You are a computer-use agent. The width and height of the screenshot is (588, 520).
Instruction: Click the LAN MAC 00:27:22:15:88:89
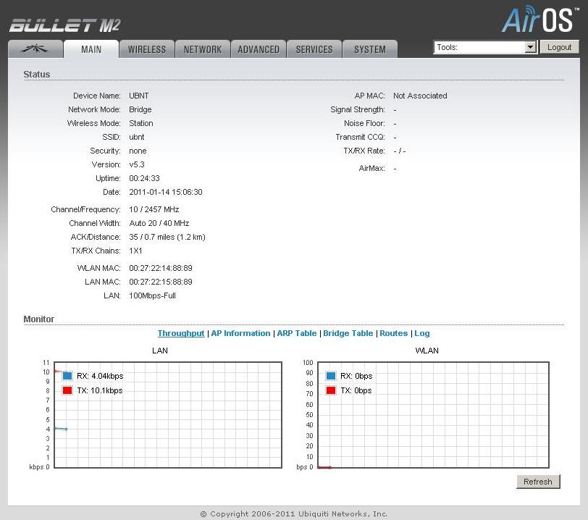[161, 282]
